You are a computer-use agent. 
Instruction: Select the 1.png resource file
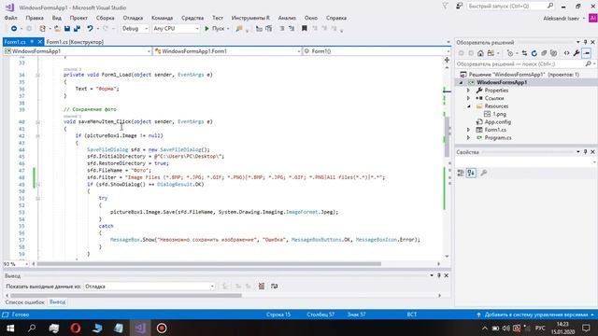pyautogui.click(x=499, y=114)
